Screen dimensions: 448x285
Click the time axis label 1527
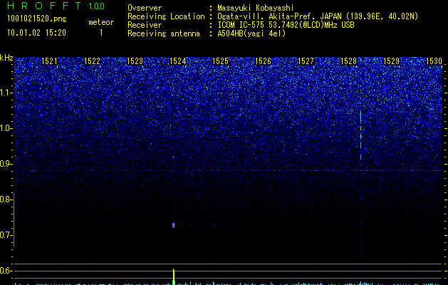point(306,61)
